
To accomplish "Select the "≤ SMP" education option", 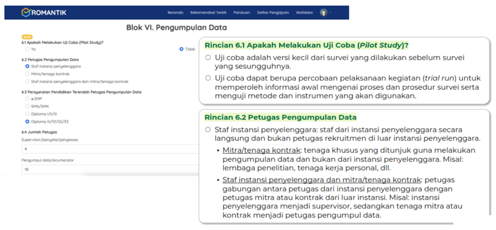I will (27, 99).
